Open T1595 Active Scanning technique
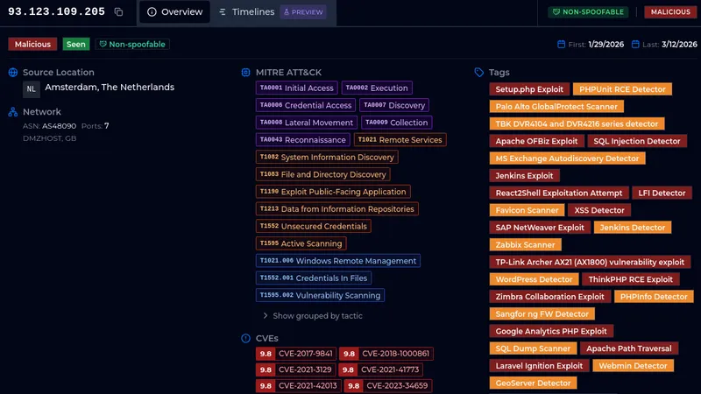The height and width of the screenshot is (394, 701). pos(301,243)
